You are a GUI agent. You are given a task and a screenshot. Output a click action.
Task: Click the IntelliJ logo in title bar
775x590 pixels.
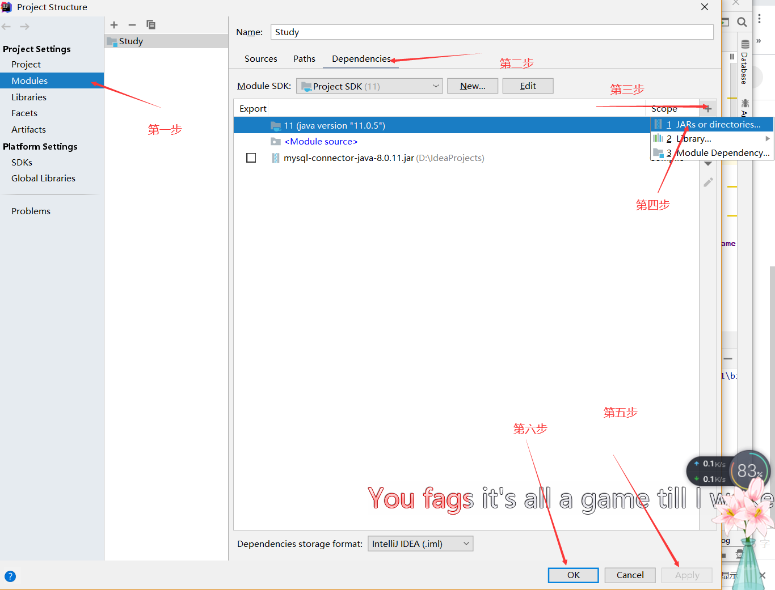click(7, 7)
